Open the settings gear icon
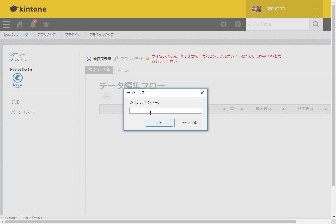 224,24
